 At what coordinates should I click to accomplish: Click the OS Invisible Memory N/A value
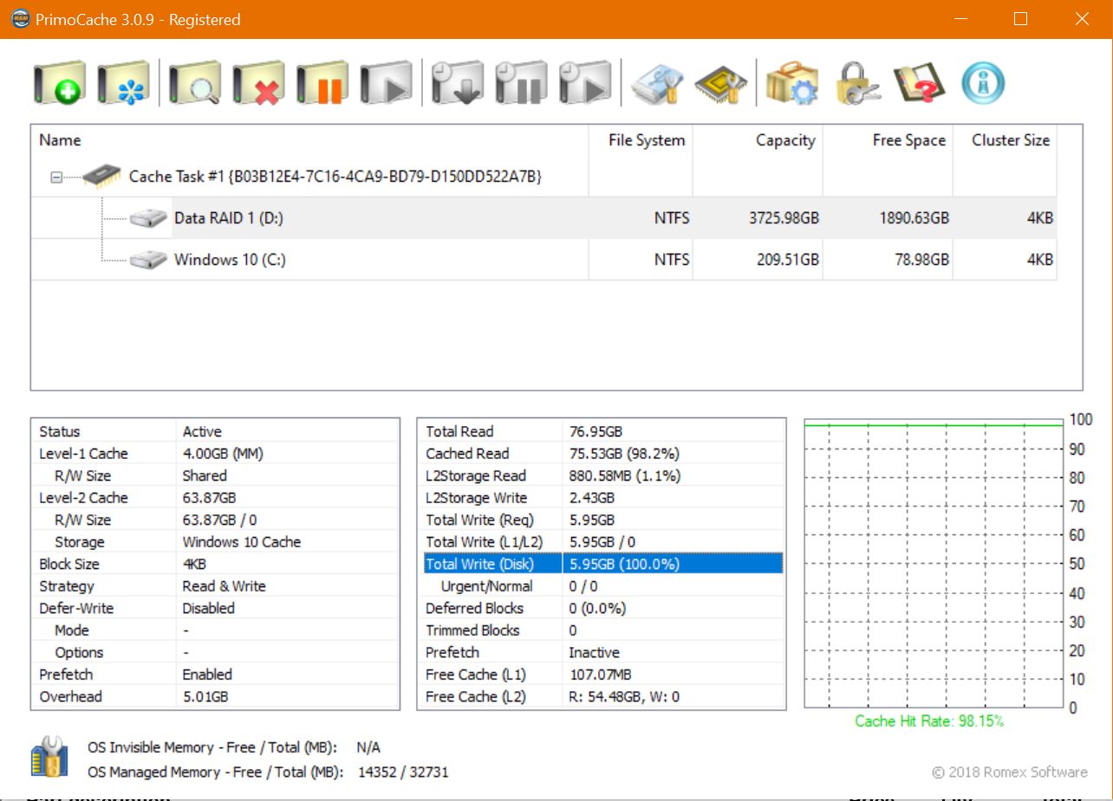tap(368, 747)
